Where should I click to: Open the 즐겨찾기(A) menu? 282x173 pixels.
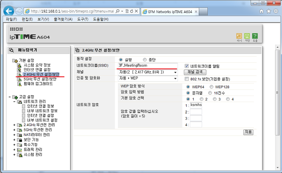click(x=63, y=19)
